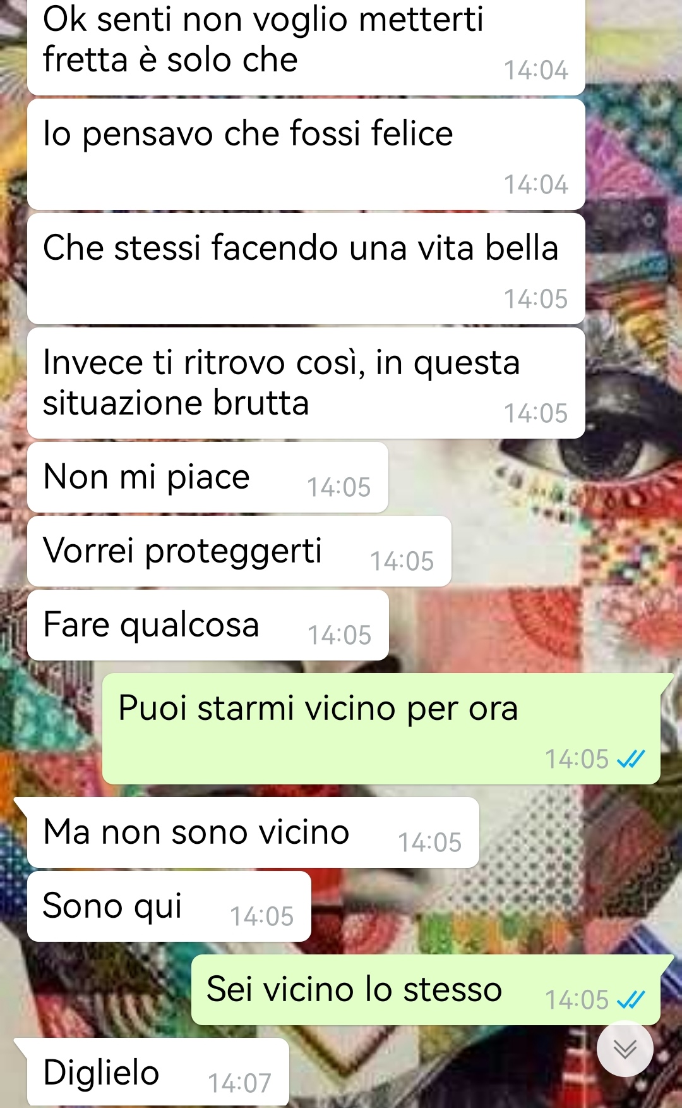
Task: Select message 'Io pensavo che fossi felice'
Action: (306, 154)
